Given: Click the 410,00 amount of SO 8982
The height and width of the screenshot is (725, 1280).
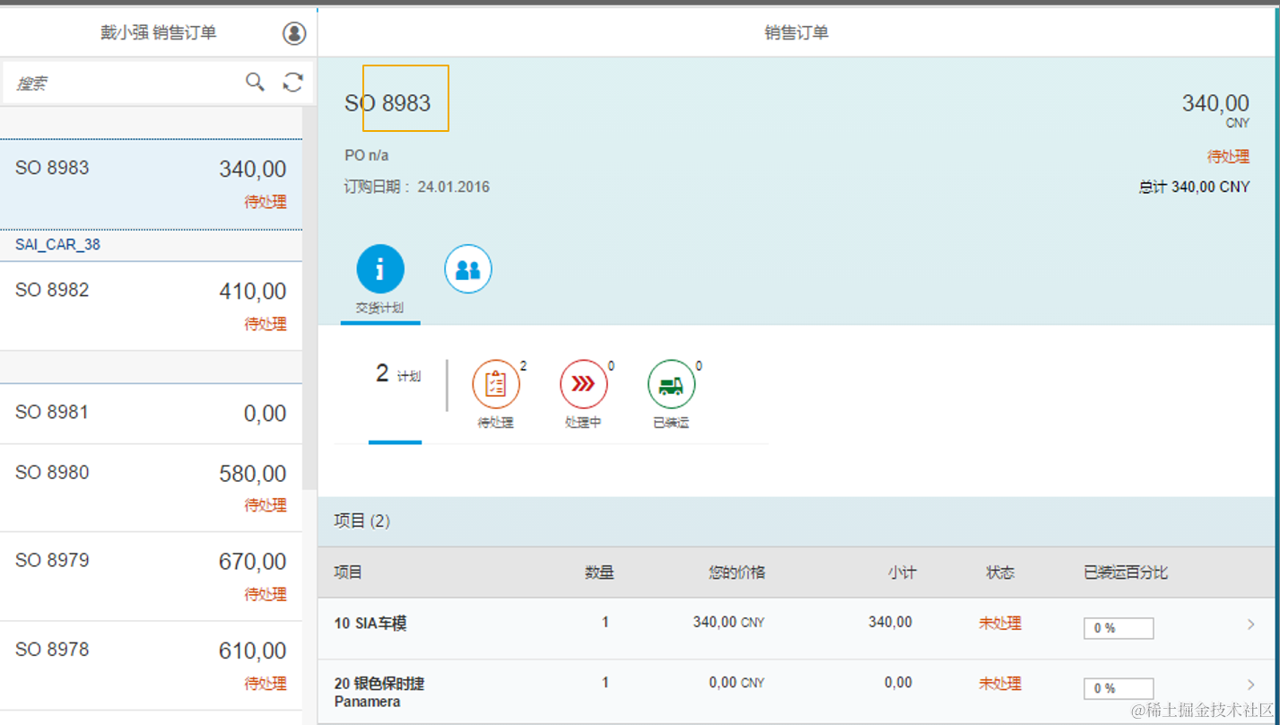Looking at the screenshot, I should click(x=253, y=292).
